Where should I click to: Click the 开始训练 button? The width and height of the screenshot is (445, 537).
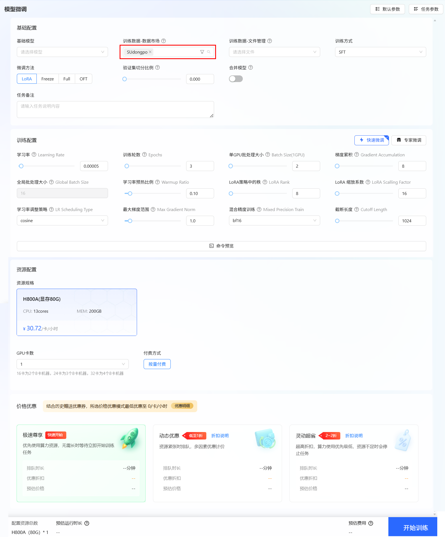click(415, 528)
